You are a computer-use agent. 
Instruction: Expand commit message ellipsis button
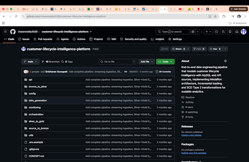126,72
